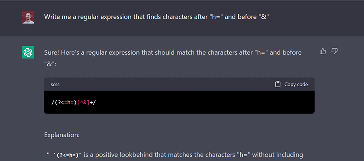Click the green ChatGPT logo icon
Screen dimensions: 364x161
(x=28, y=52)
